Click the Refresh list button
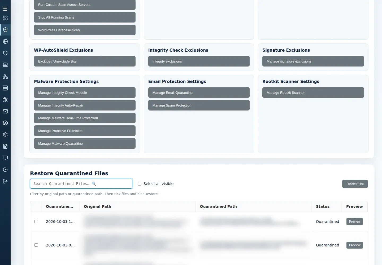This screenshot has width=382, height=265. (355, 184)
